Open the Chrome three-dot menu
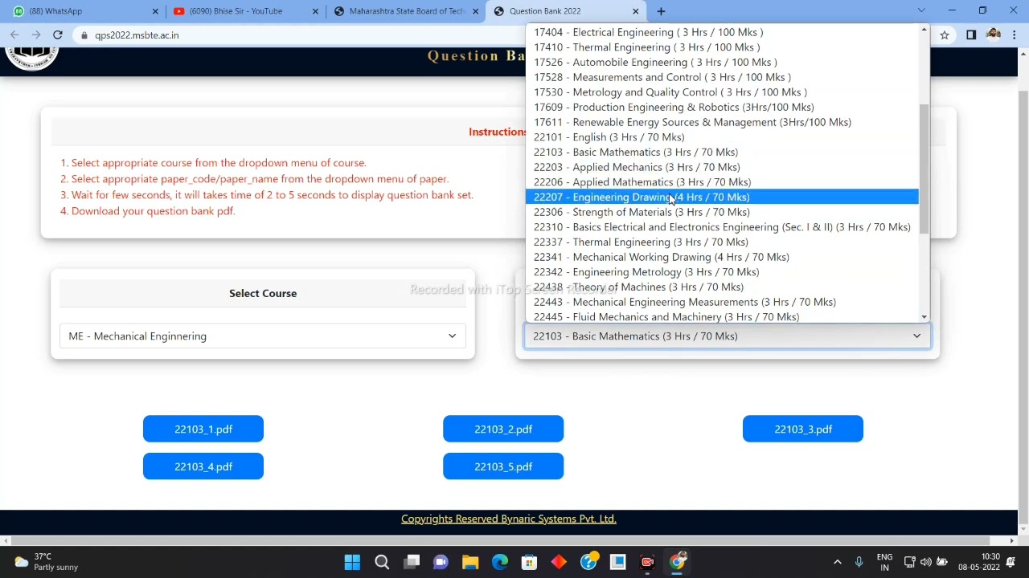 1015,35
